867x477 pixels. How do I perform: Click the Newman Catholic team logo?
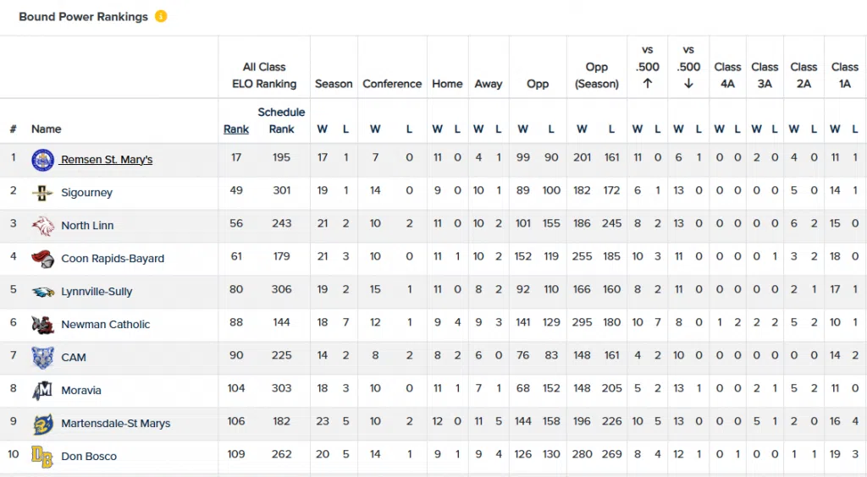tap(42, 324)
